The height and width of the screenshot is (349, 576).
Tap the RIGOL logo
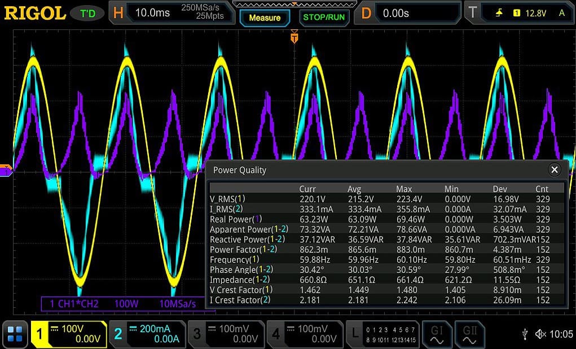pos(35,14)
